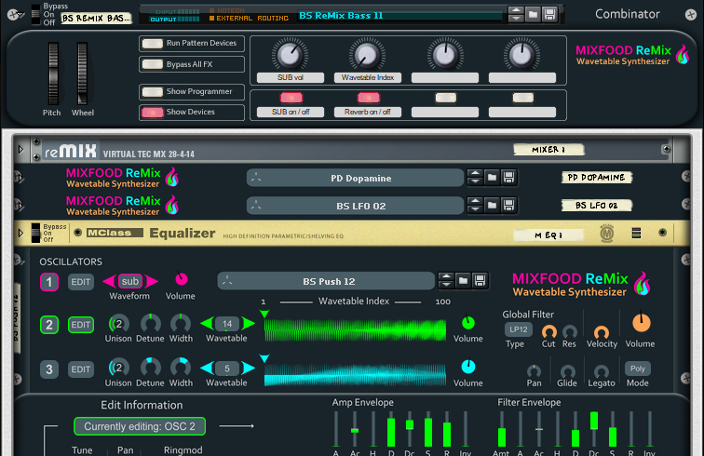Change the Poly mode selector
704x456 pixels.
[638, 369]
